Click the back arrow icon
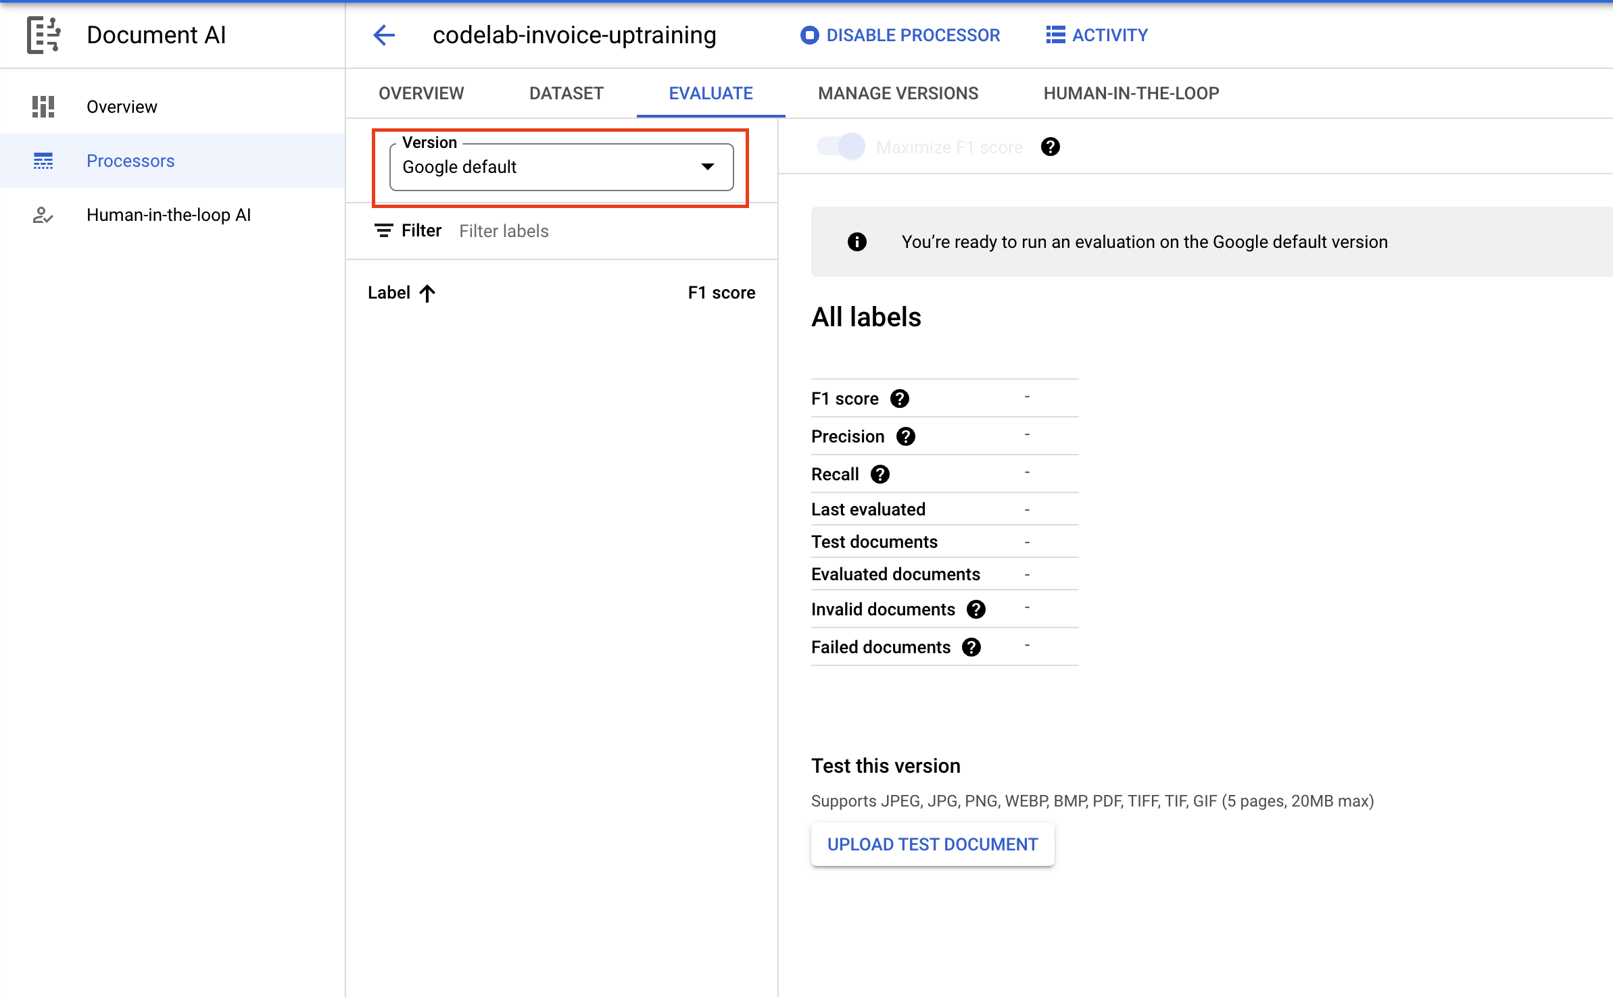Image resolution: width=1613 pixels, height=997 pixels. 384,35
